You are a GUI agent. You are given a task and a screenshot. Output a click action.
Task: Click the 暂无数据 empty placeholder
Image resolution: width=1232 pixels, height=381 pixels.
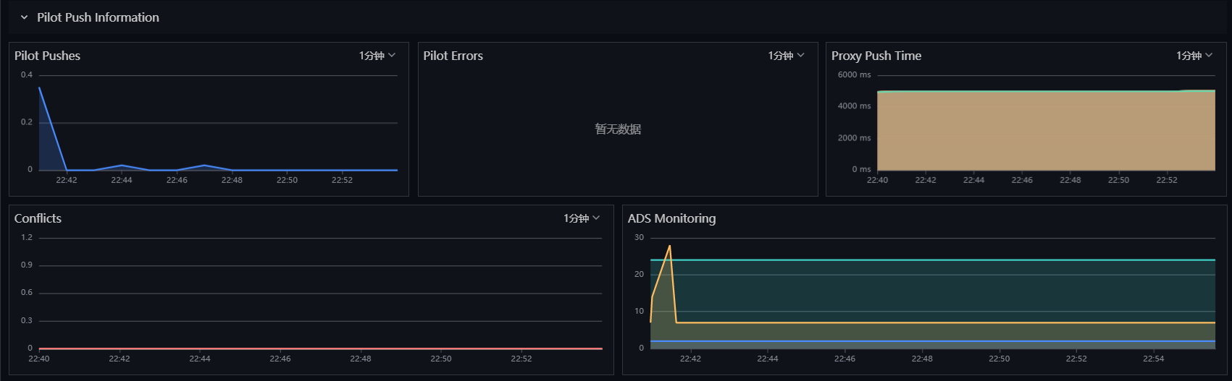[618, 129]
